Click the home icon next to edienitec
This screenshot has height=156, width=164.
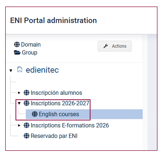[20, 69]
